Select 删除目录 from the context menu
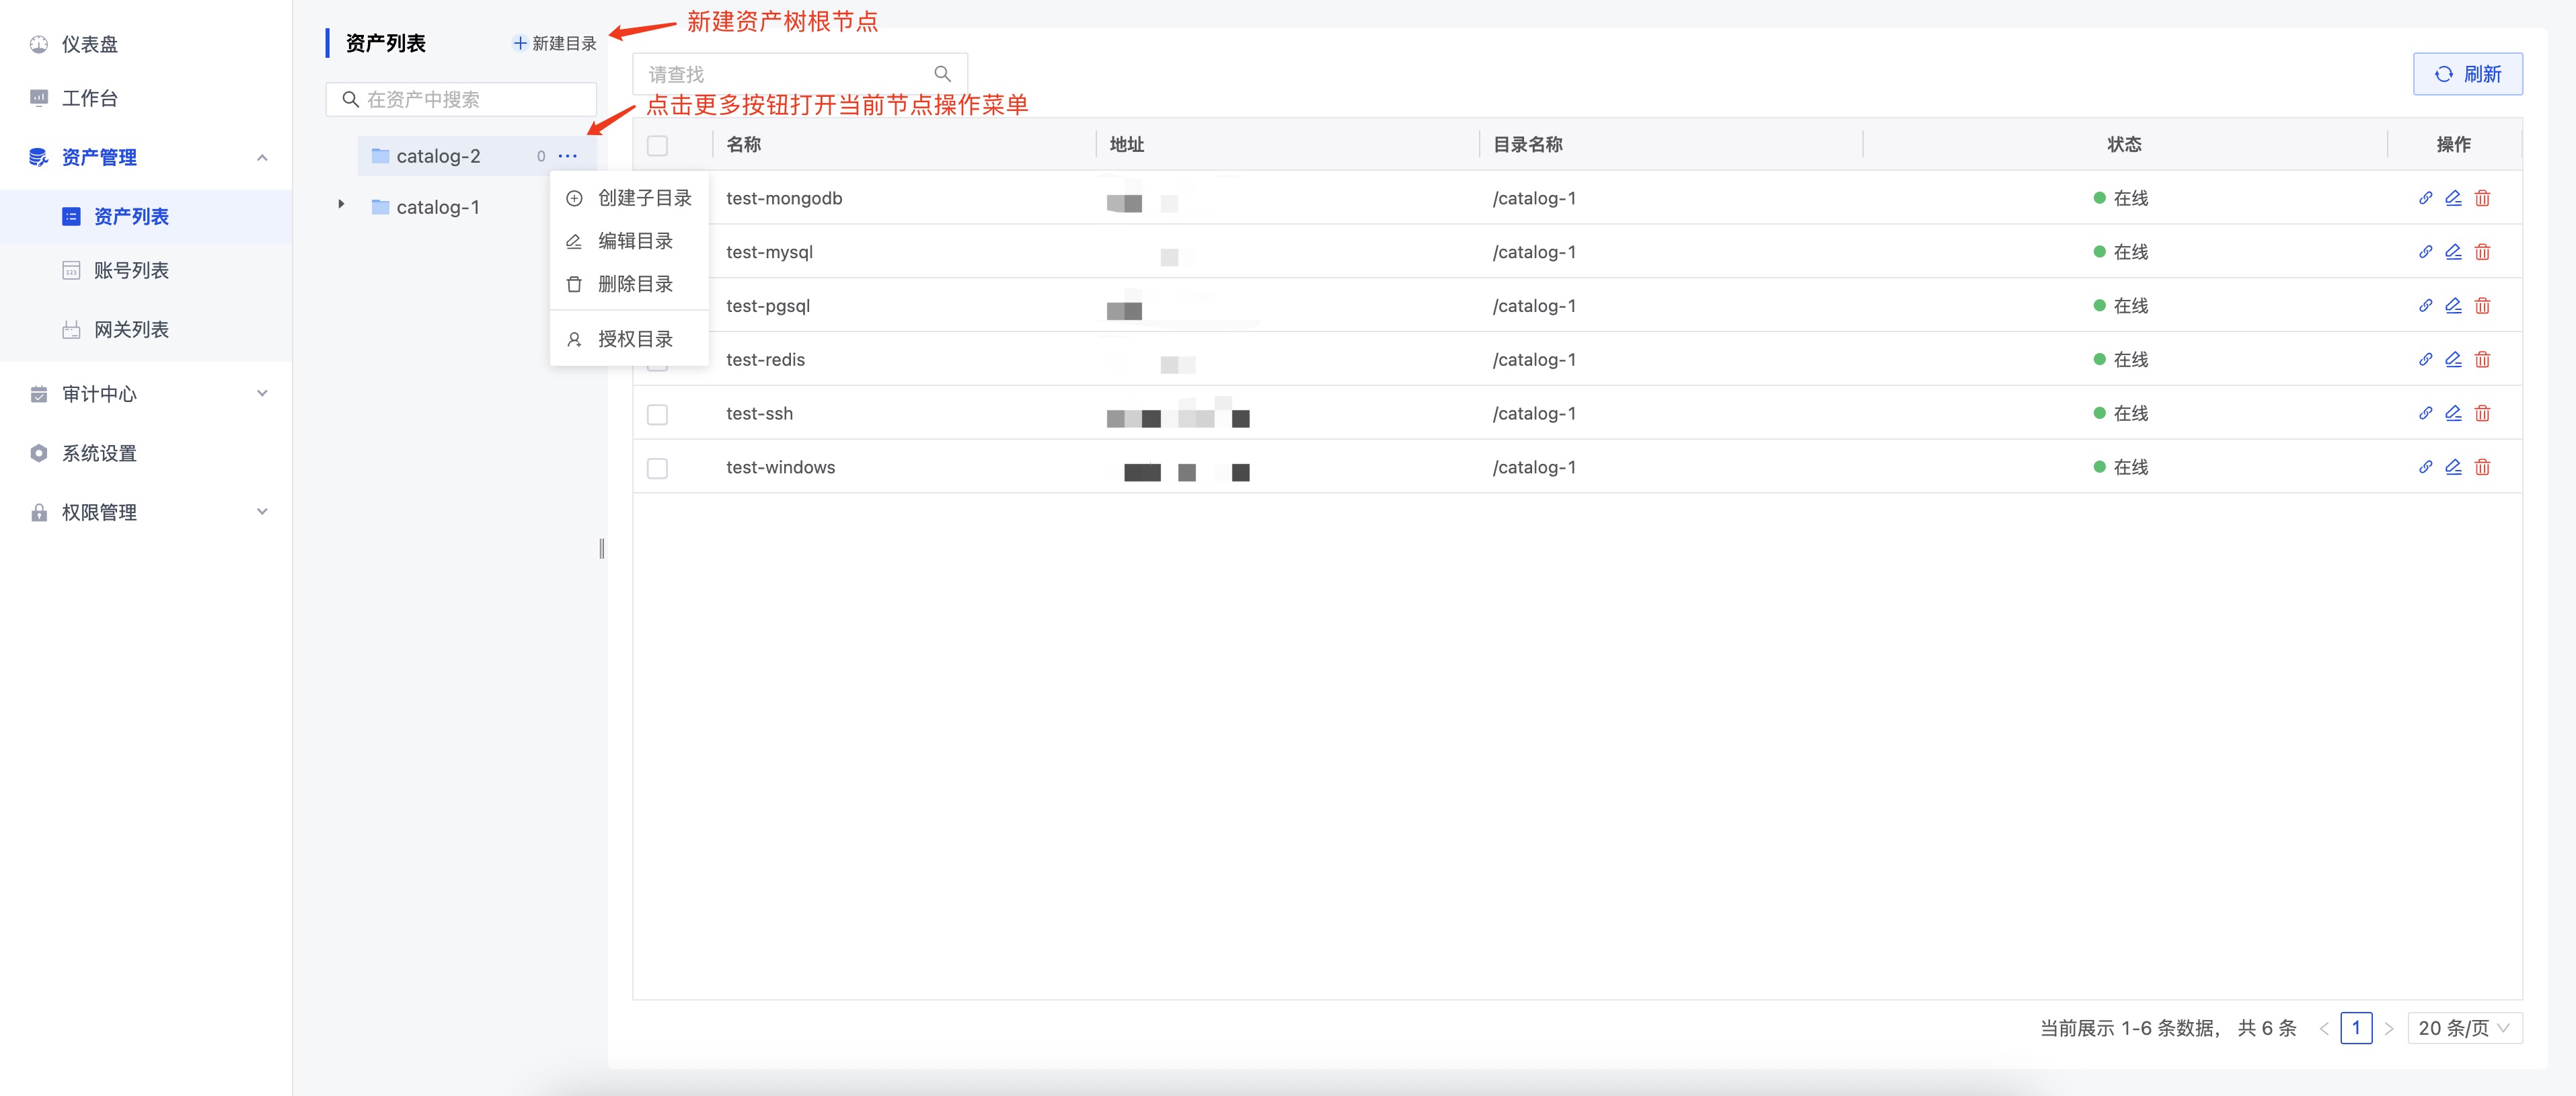The height and width of the screenshot is (1096, 2576). 629,284
